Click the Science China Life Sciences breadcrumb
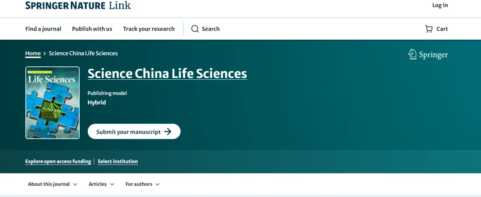The width and height of the screenshot is (481, 197). click(x=83, y=53)
